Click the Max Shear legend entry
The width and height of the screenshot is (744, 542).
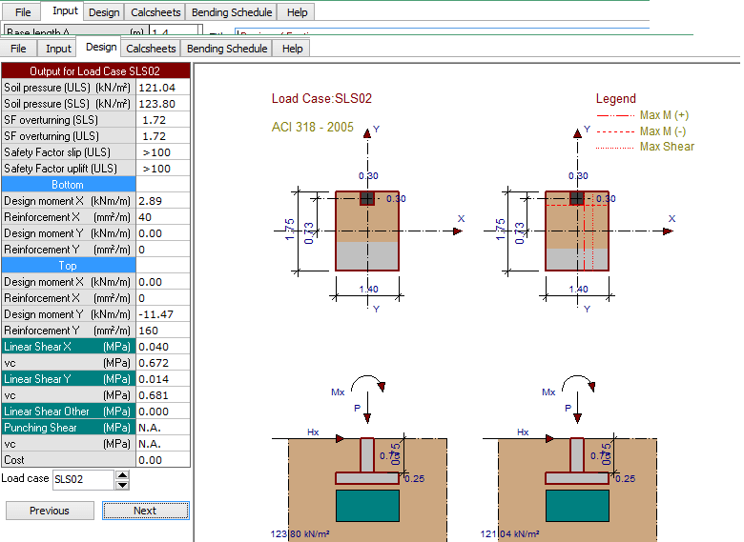[667, 147]
